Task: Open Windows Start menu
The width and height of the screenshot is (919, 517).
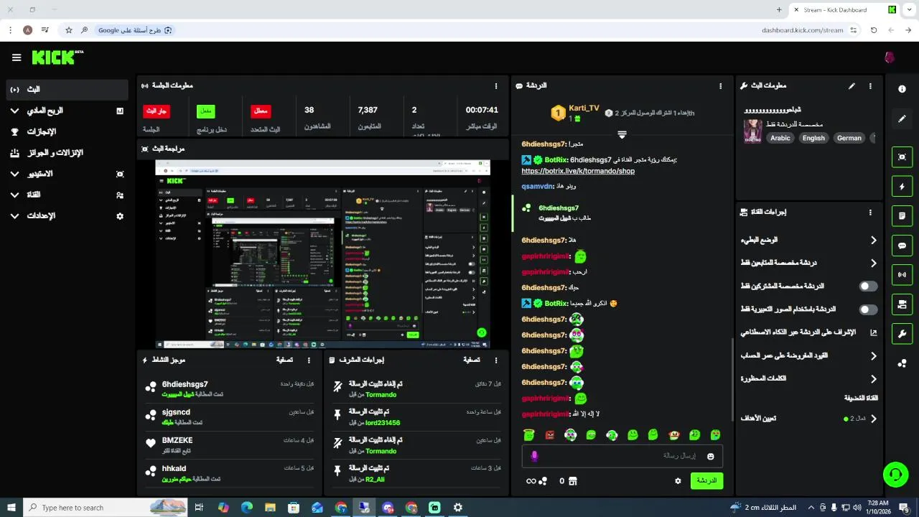Action: pos(11,508)
